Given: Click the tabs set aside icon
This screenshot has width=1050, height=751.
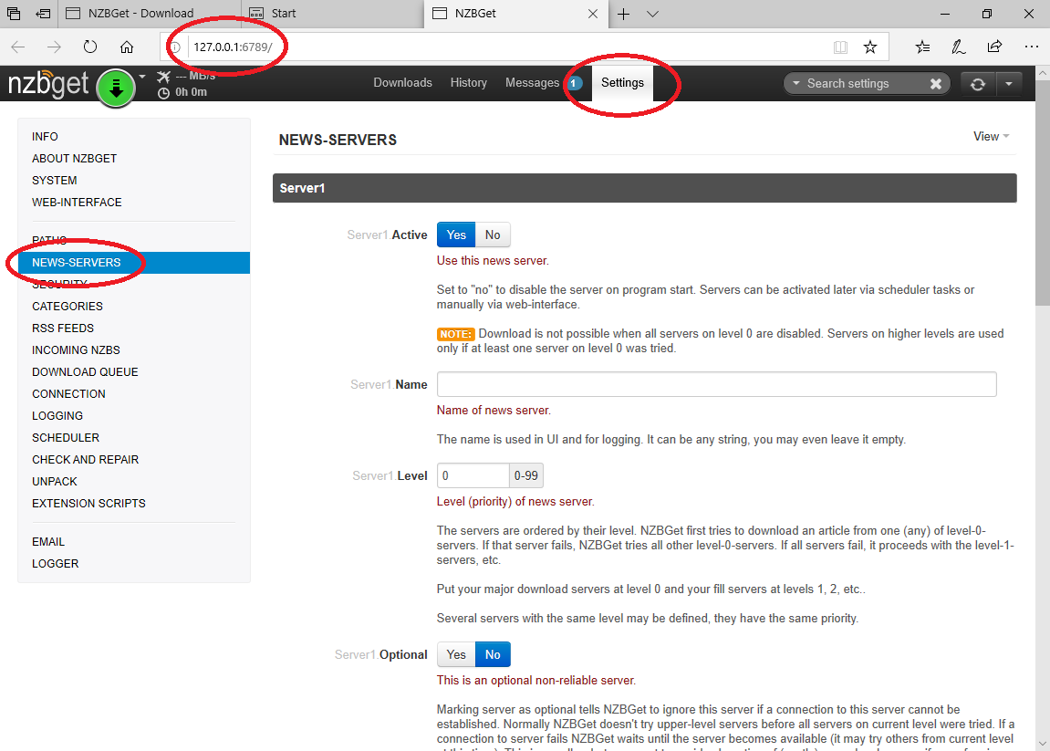Looking at the screenshot, I should tap(14, 14).
